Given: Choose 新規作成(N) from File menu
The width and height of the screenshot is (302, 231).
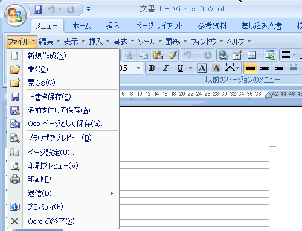Looking at the screenshot, I should (63, 56).
